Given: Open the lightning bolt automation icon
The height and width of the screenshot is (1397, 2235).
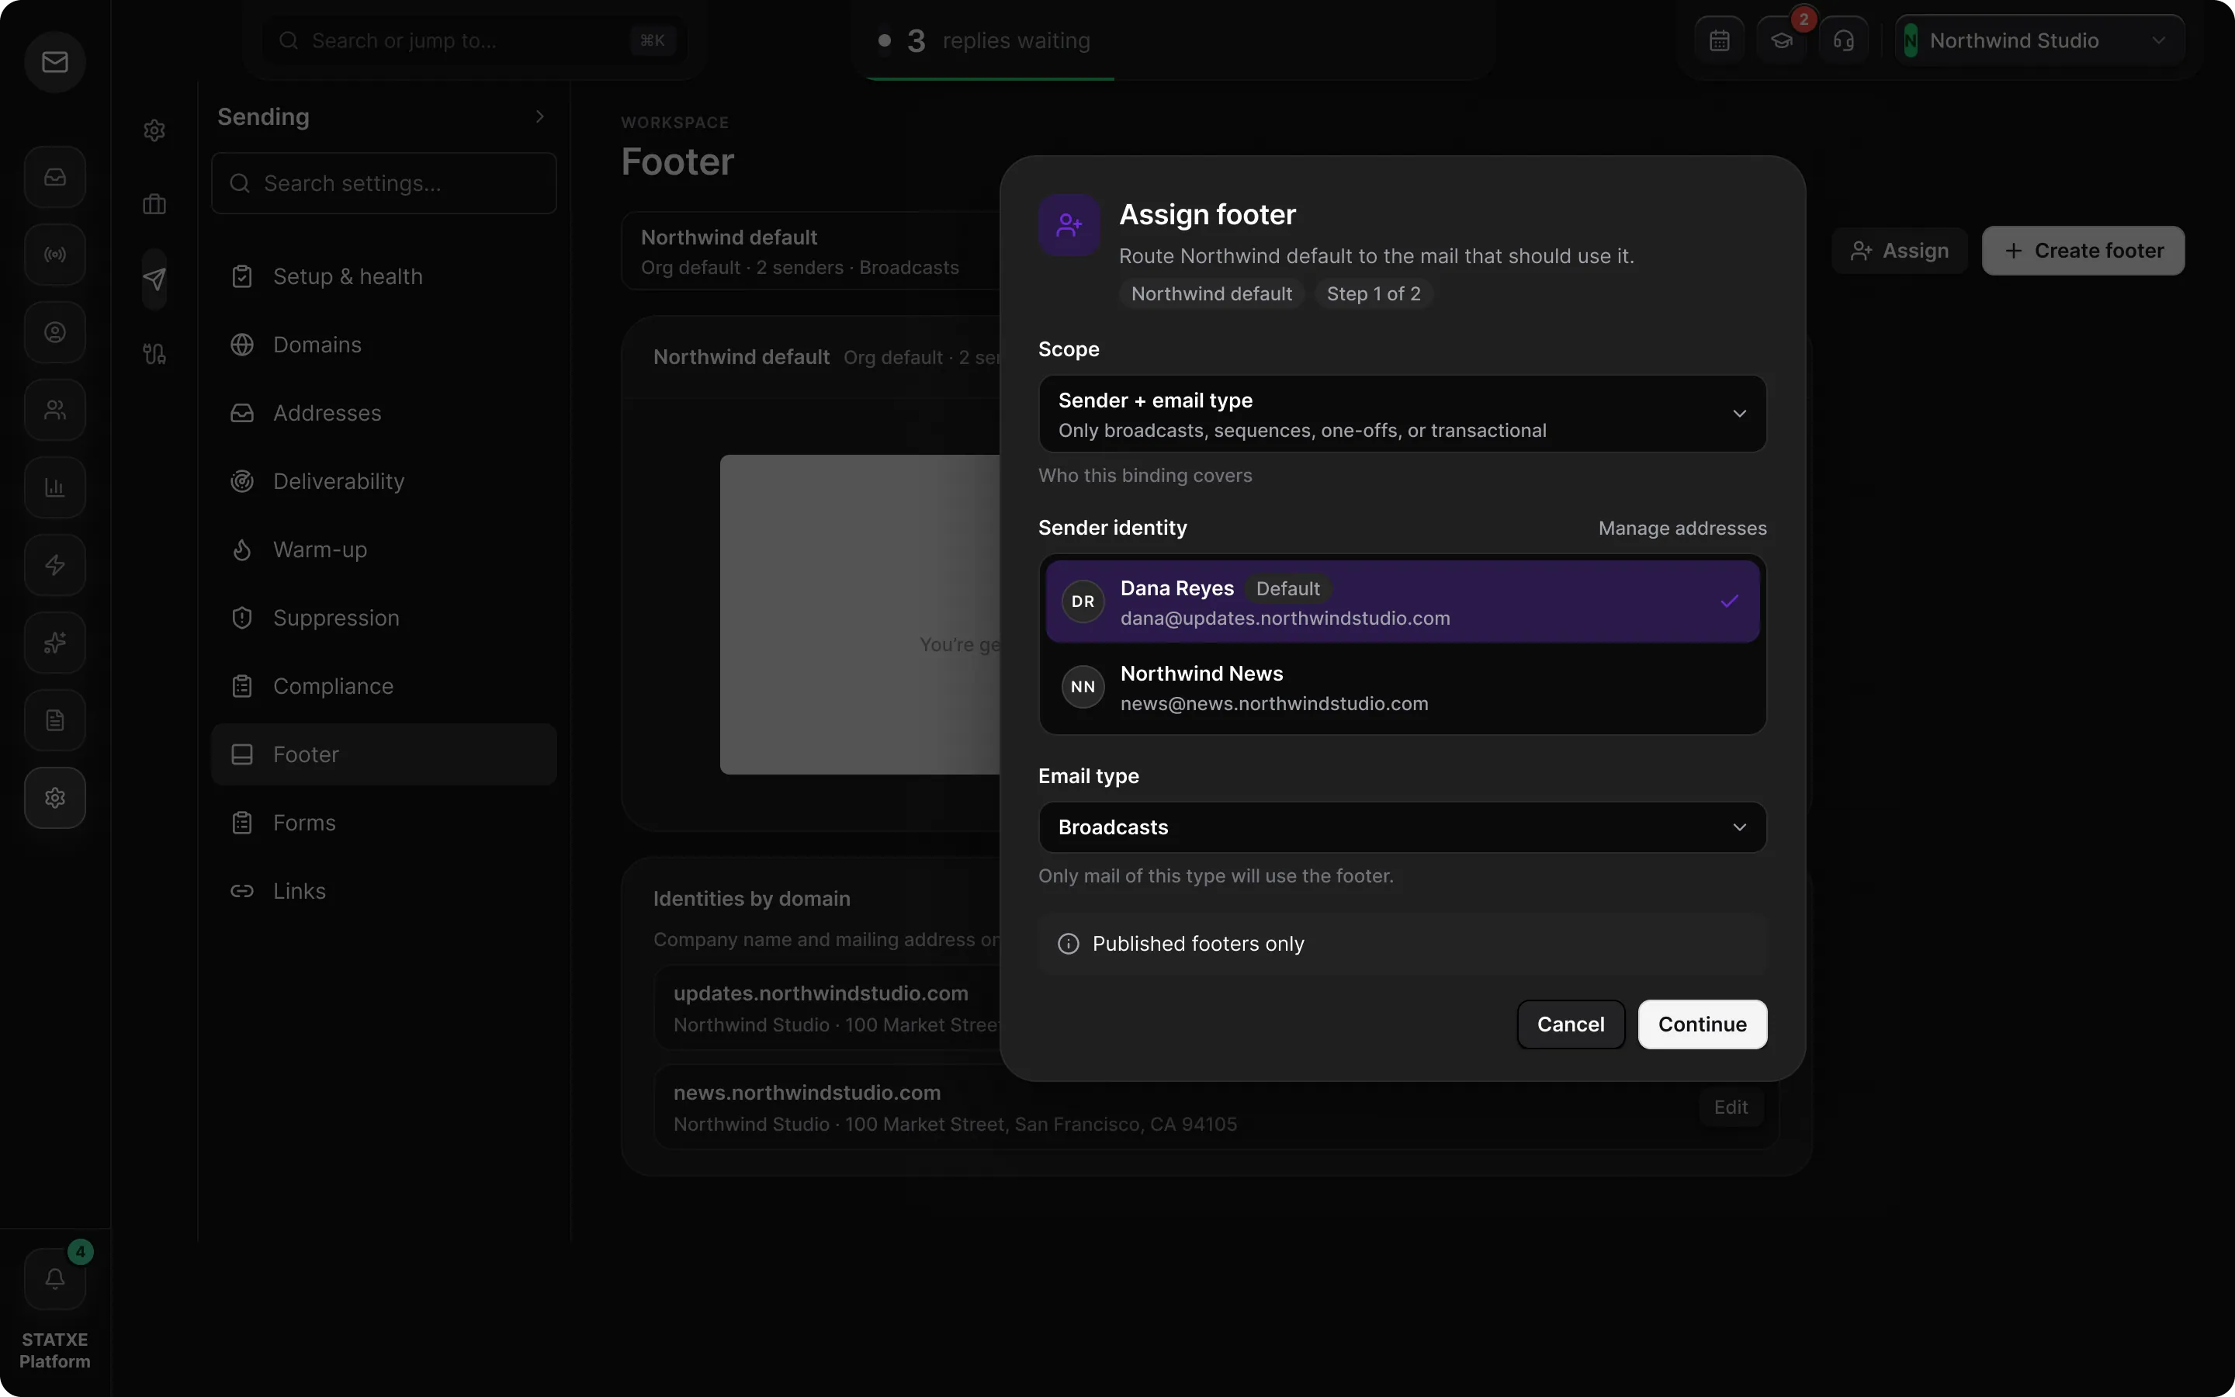Looking at the screenshot, I should (54, 564).
